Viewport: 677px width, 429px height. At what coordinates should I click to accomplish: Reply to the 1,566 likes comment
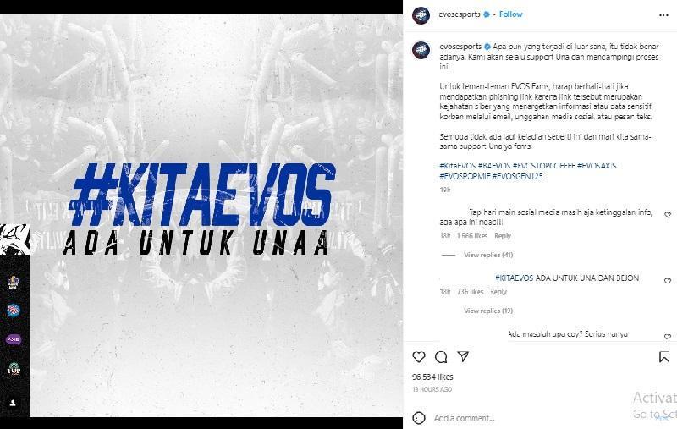[x=503, y=235]
